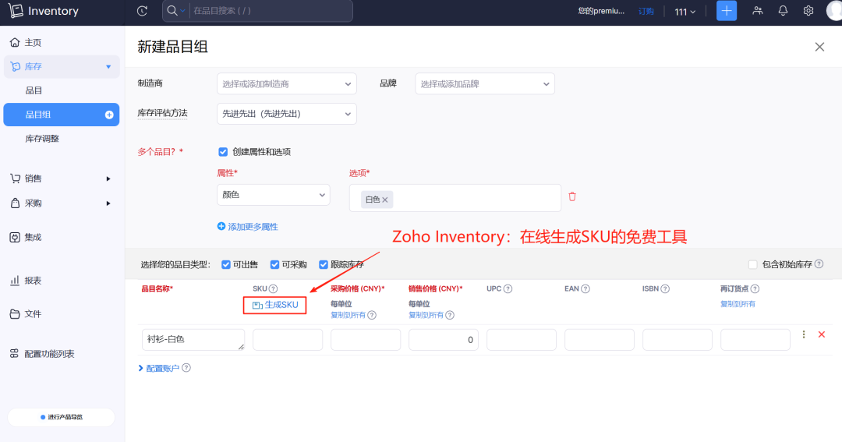Click the 销售价格 field showing 0

444,339
